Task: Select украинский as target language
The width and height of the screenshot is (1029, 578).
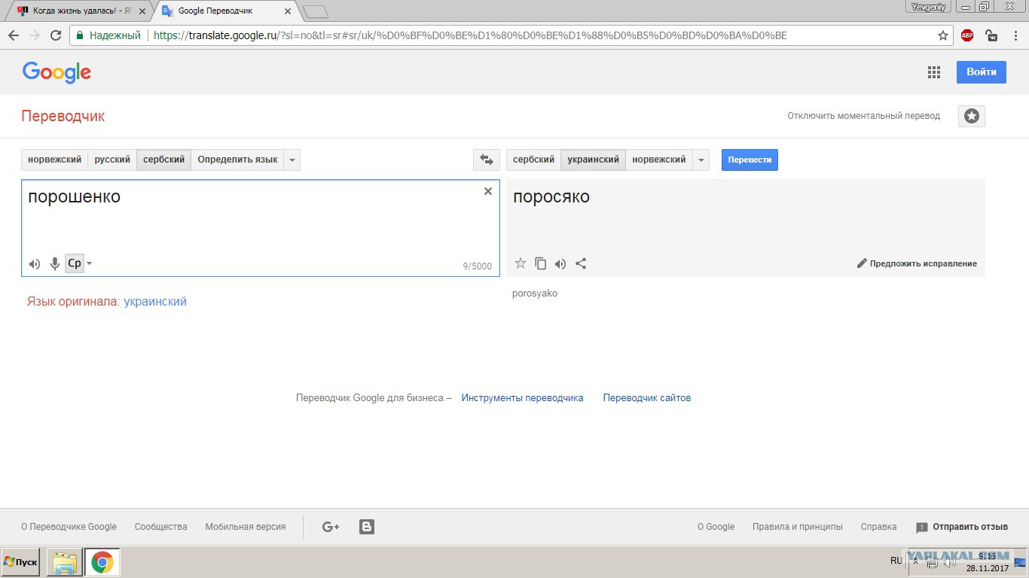Action: click(593, 160)
